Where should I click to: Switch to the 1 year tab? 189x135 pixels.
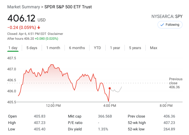point(115,48)
